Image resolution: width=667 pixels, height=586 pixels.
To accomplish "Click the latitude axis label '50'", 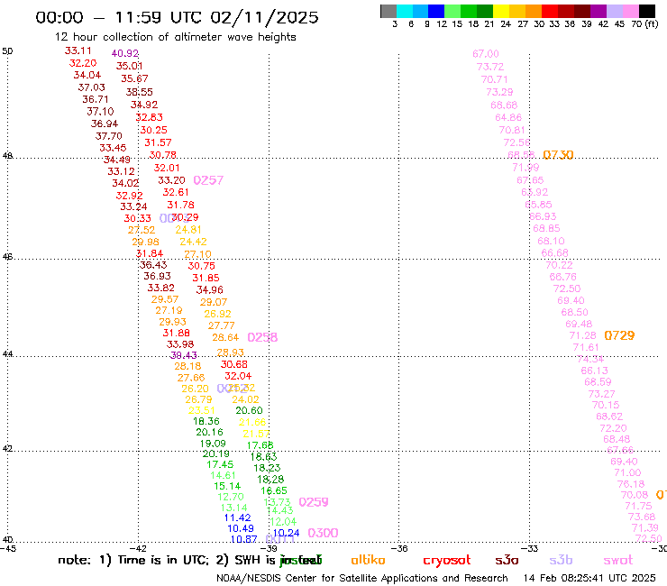I will 7,51.
